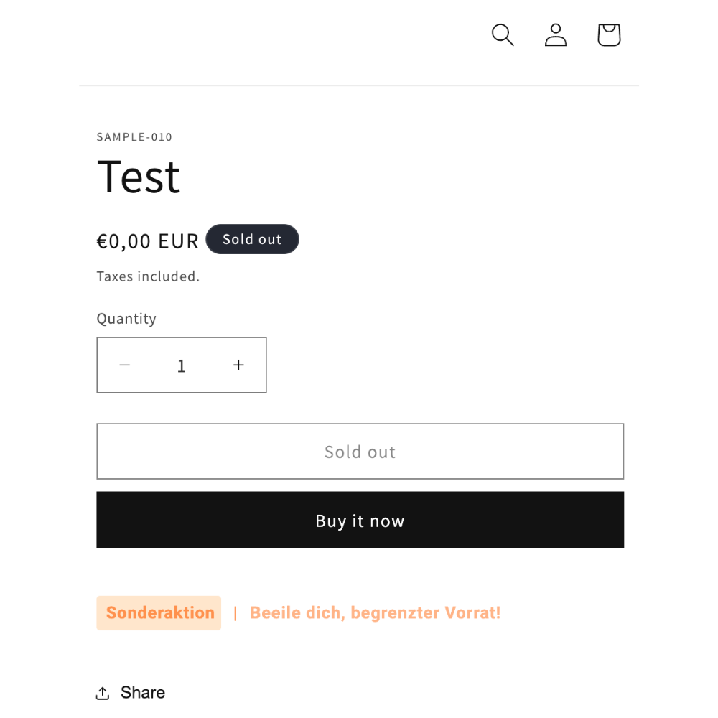
Task: Click the Taxes included note
Action: 148,276
